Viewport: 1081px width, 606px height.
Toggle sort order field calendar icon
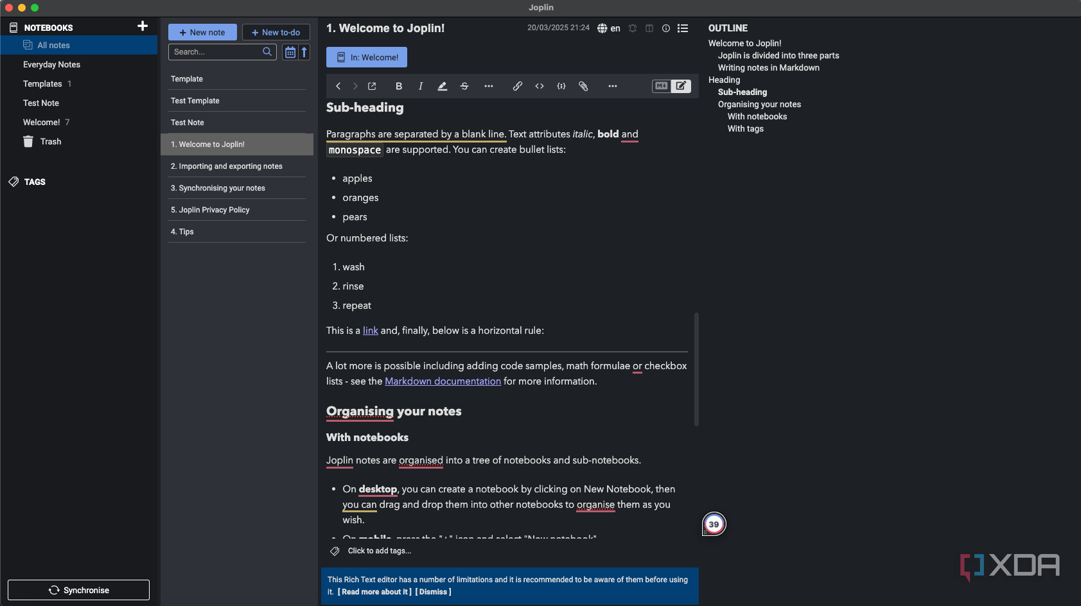(x=290, y=52)
